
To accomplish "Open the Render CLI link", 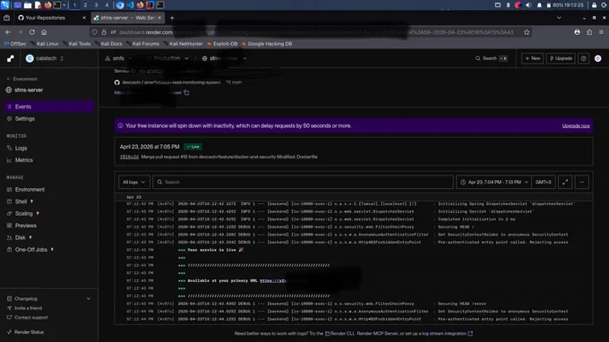I will point(339,333).
